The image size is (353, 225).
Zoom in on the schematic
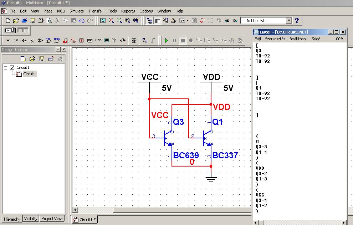pos(111,21)
